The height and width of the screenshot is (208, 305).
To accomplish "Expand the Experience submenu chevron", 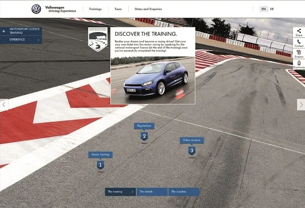I will point(39,40).
